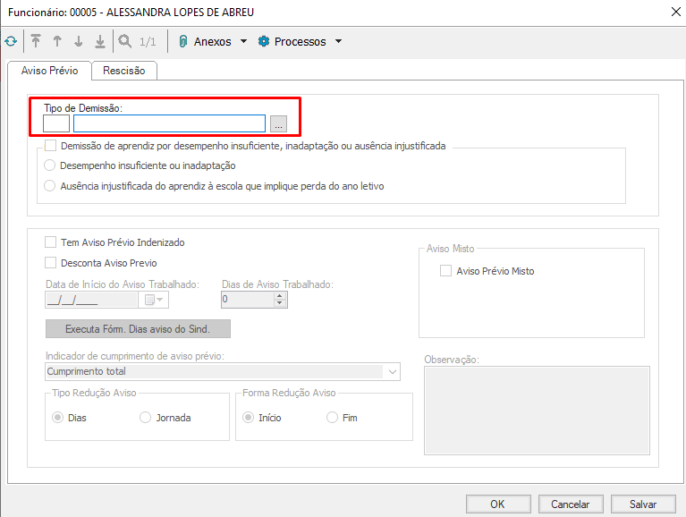Click the Cancelar button
The height and width of the screenshot is (517, 686).
pos(571,504)
